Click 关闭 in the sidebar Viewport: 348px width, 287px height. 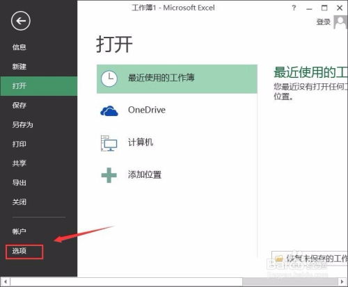tap(19, 202)
